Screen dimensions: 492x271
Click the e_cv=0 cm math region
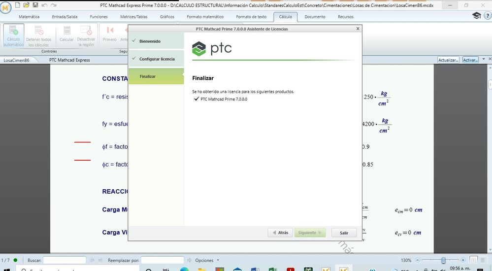point(408,233)
